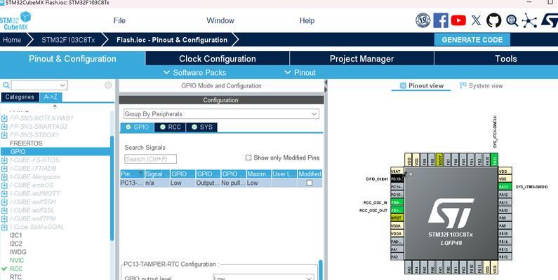Viewport: 558px width, 280px height.
Task: Select the PC13 GPIO_Output pin on chip
Action: click(x=397, y=179)
